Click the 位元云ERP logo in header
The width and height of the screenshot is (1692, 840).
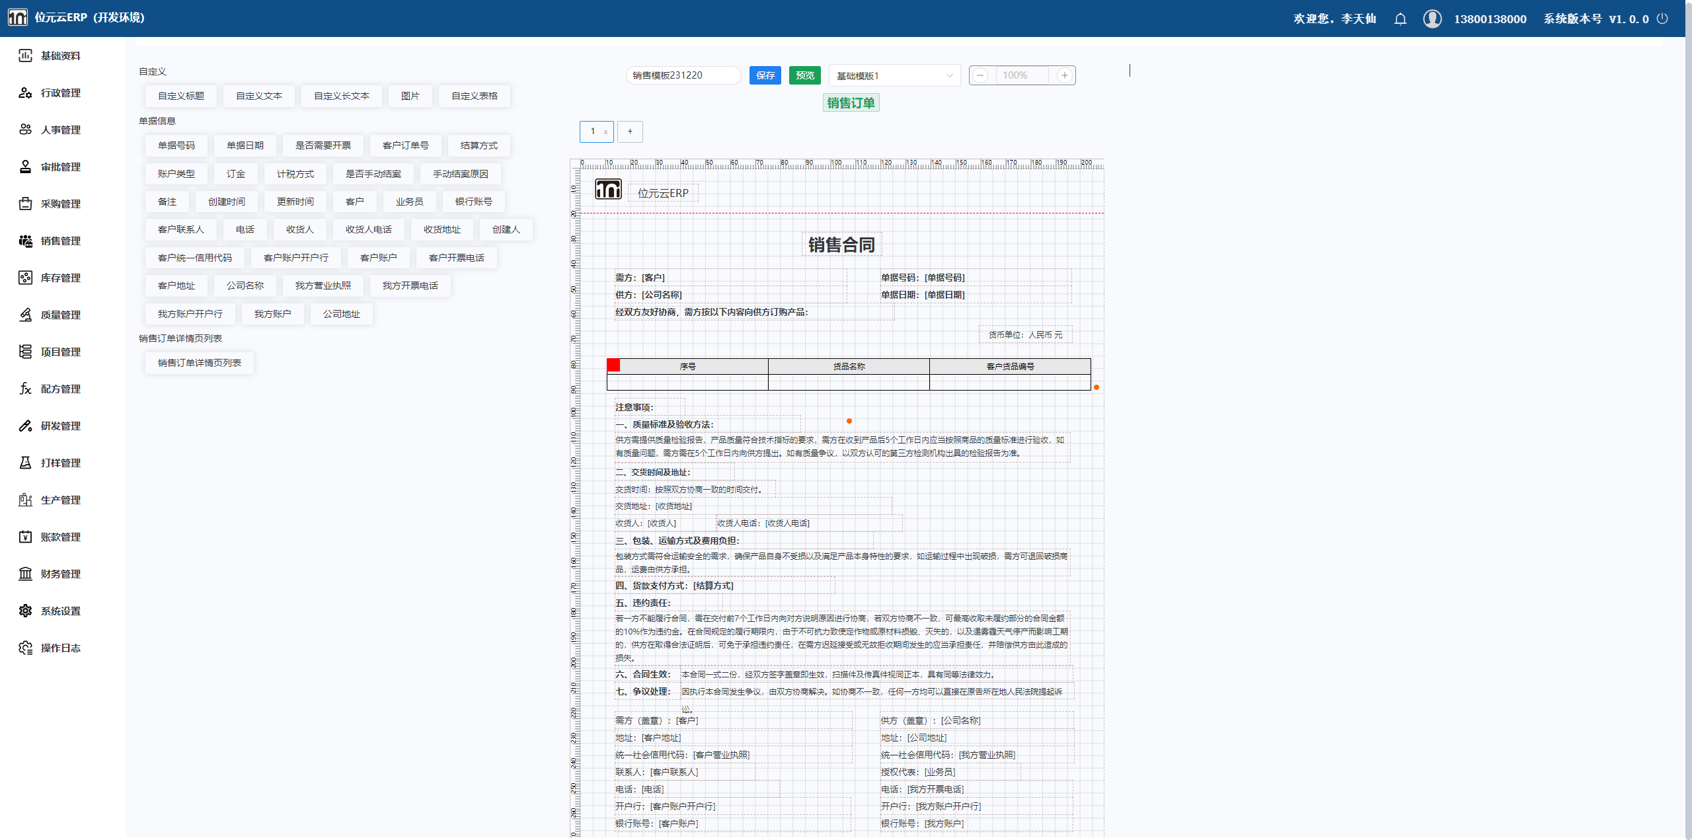pyautogui.click(x=17, y=17)
